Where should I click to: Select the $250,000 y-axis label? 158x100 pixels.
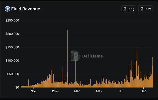click(x=12, y=20)
